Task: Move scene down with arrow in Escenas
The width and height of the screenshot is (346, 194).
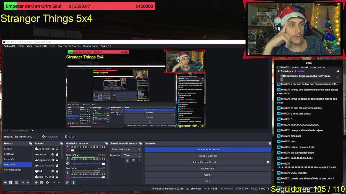Action: click(x=28, y=182)
